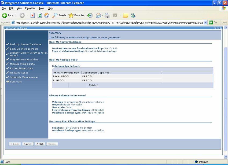
Task: Click the Forward navigation arrow icon
Action: 22,15
